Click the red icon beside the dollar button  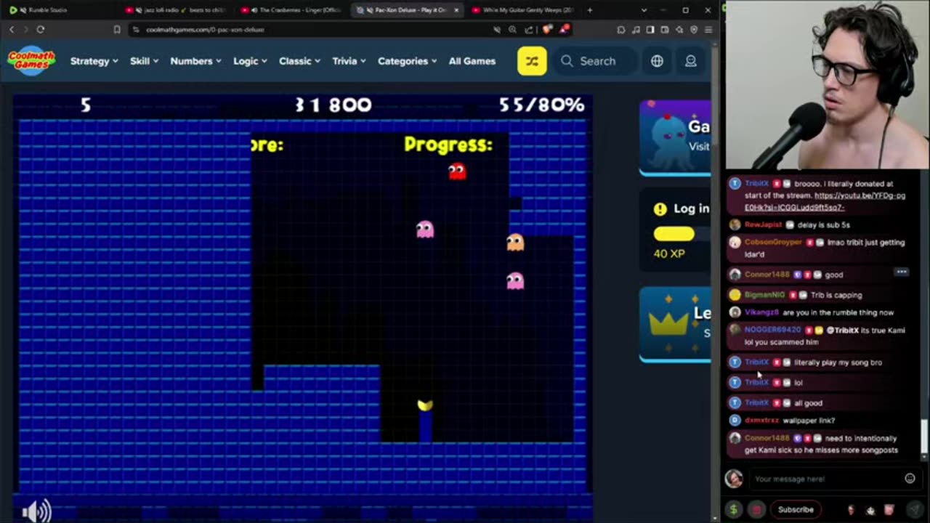(756, 509)
